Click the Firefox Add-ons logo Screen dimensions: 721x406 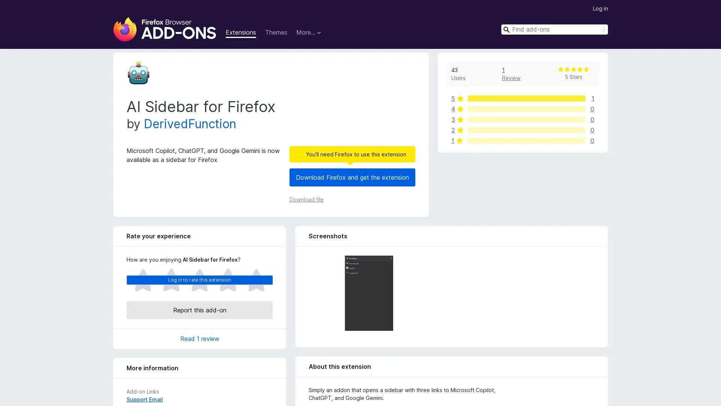tap(164, 30)
